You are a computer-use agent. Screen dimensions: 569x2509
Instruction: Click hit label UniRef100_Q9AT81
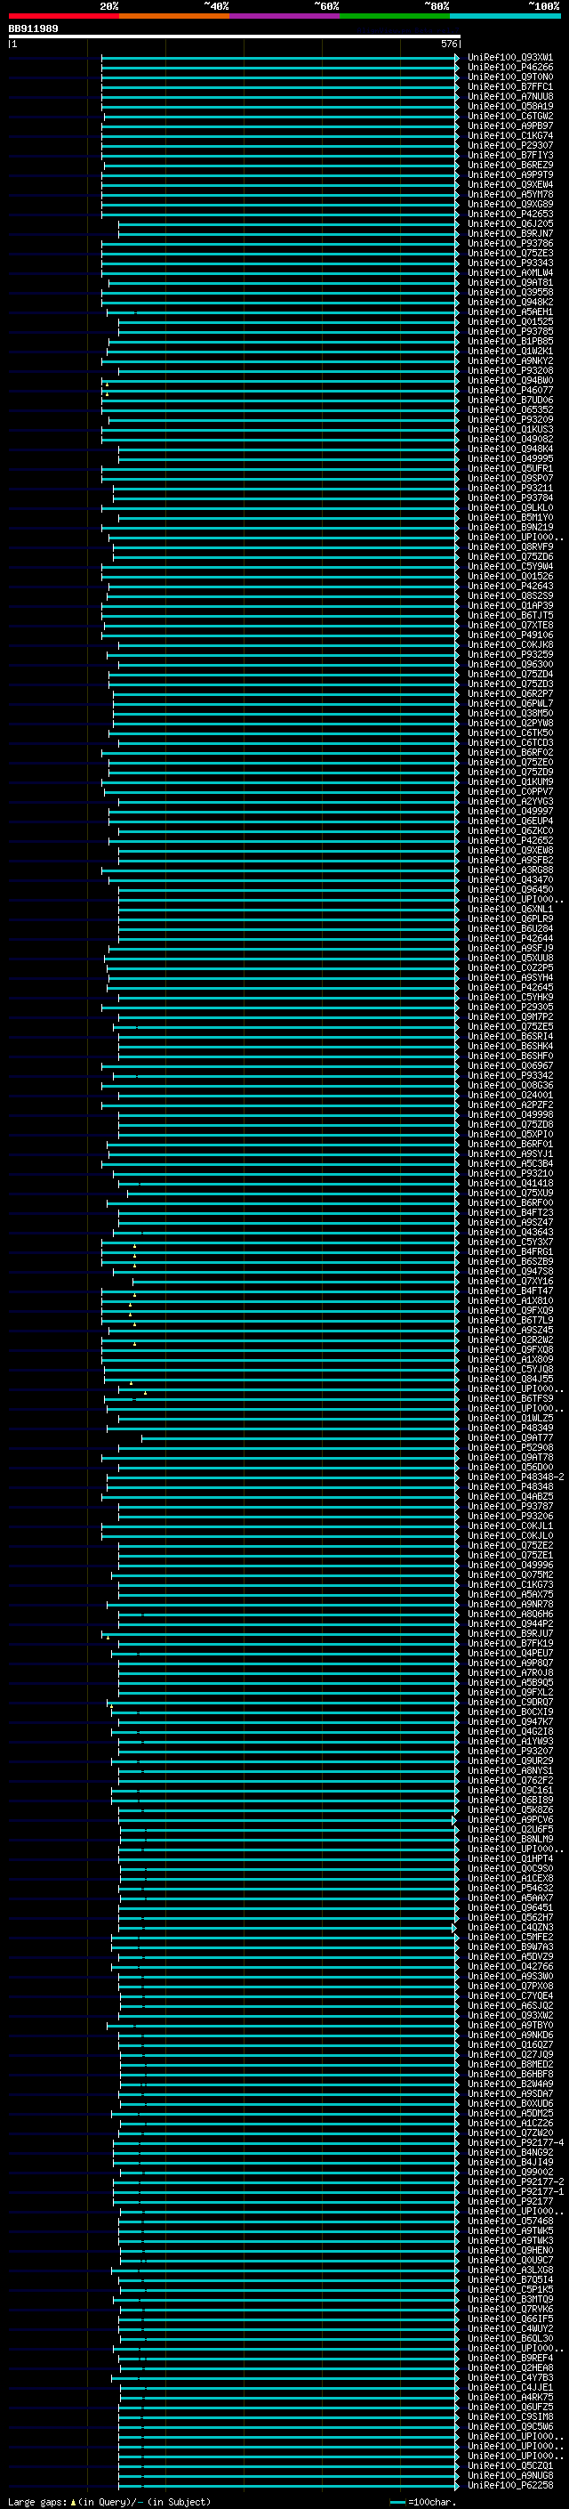pos(510,282)
